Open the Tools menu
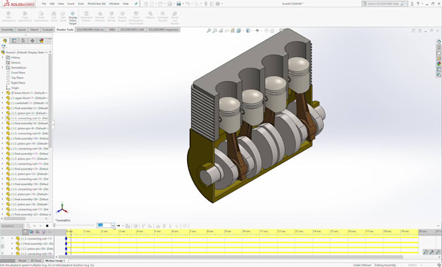Image resolution: width=442 pixels, height=267 pixels. (x=81, y=4)
